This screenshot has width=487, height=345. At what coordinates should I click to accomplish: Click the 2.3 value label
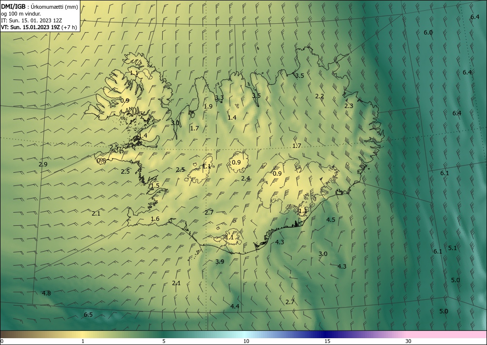coord(349,106)
